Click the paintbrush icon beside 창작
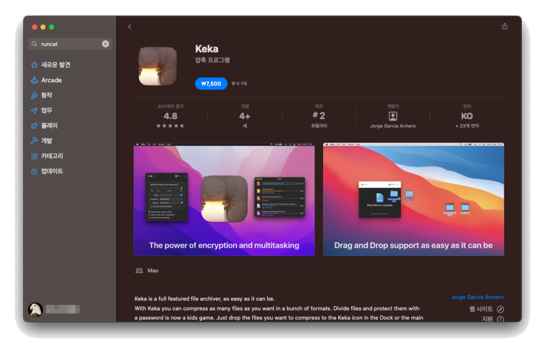 pos(34,95)
